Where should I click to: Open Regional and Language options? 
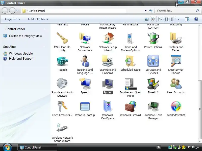(85, 65)
